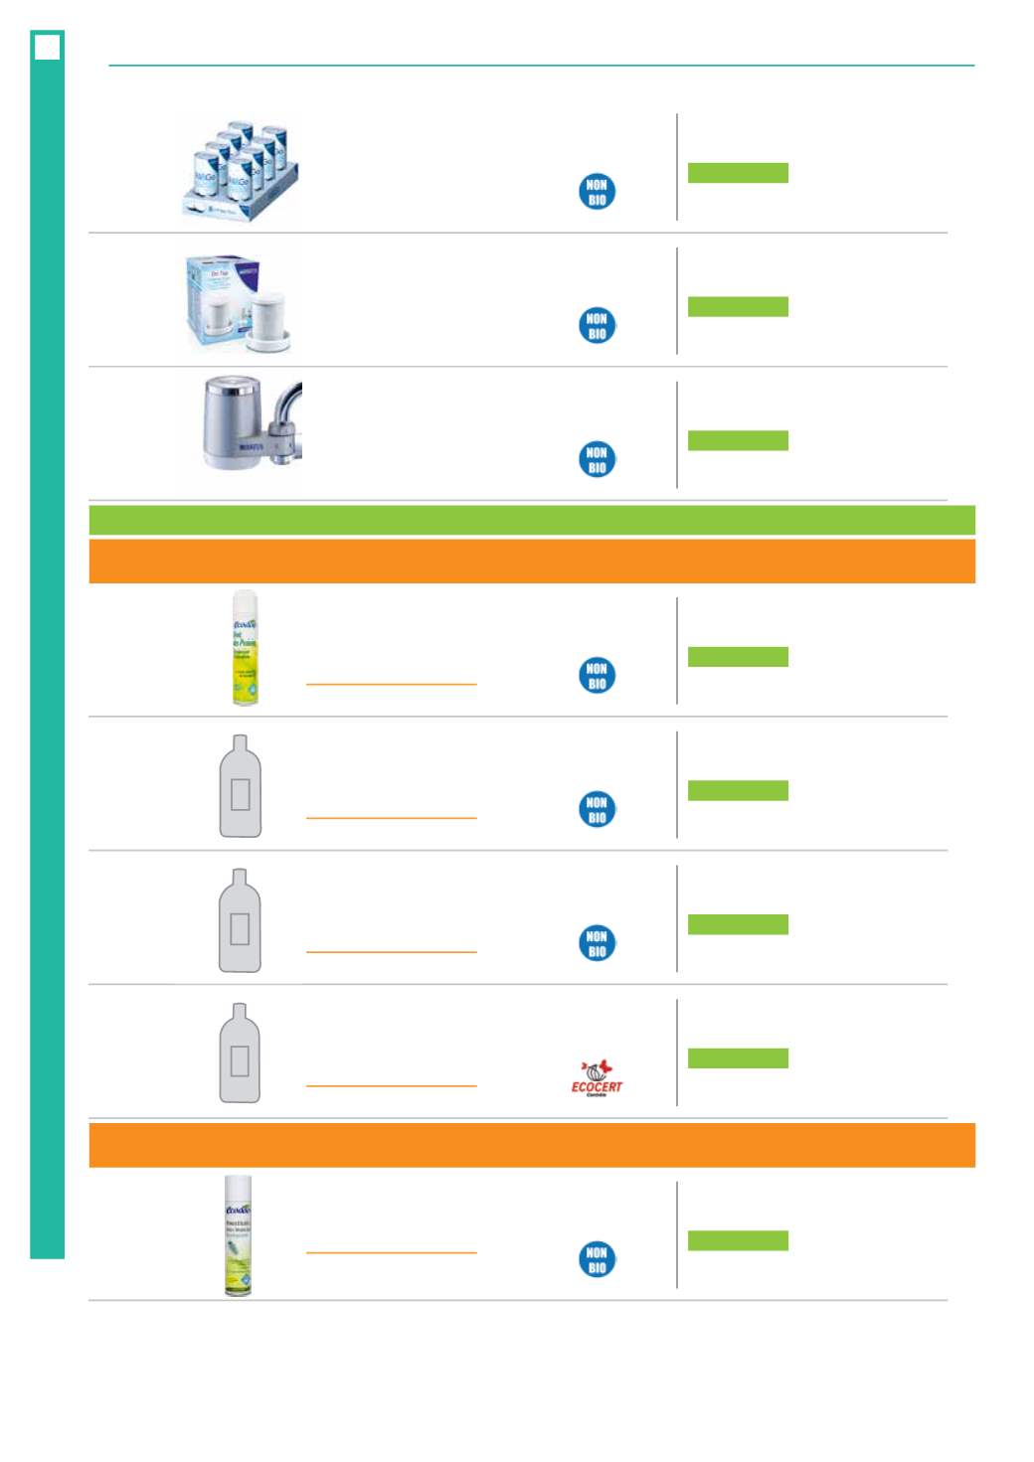Open the pack of filter cartridges product image
The height and width of the screenshot is (1462, 1034).
pyautogui.click(x=241, y=171)
